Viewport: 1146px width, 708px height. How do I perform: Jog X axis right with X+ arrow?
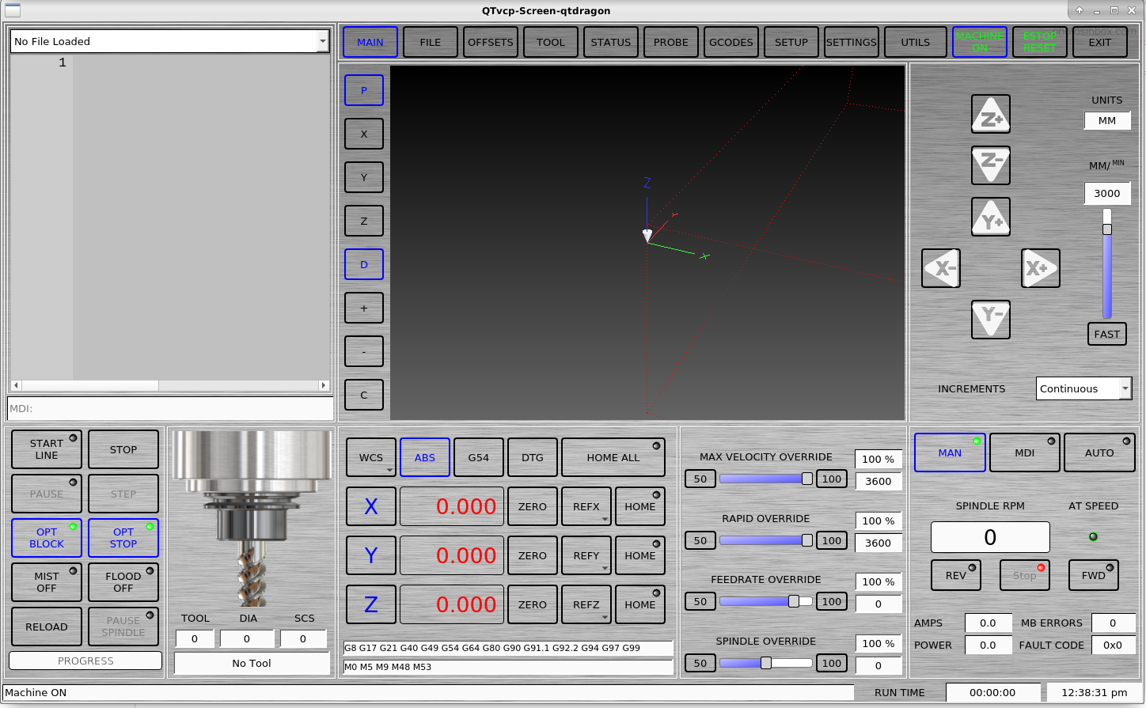pyautogui.click(x=1041, y=268)
